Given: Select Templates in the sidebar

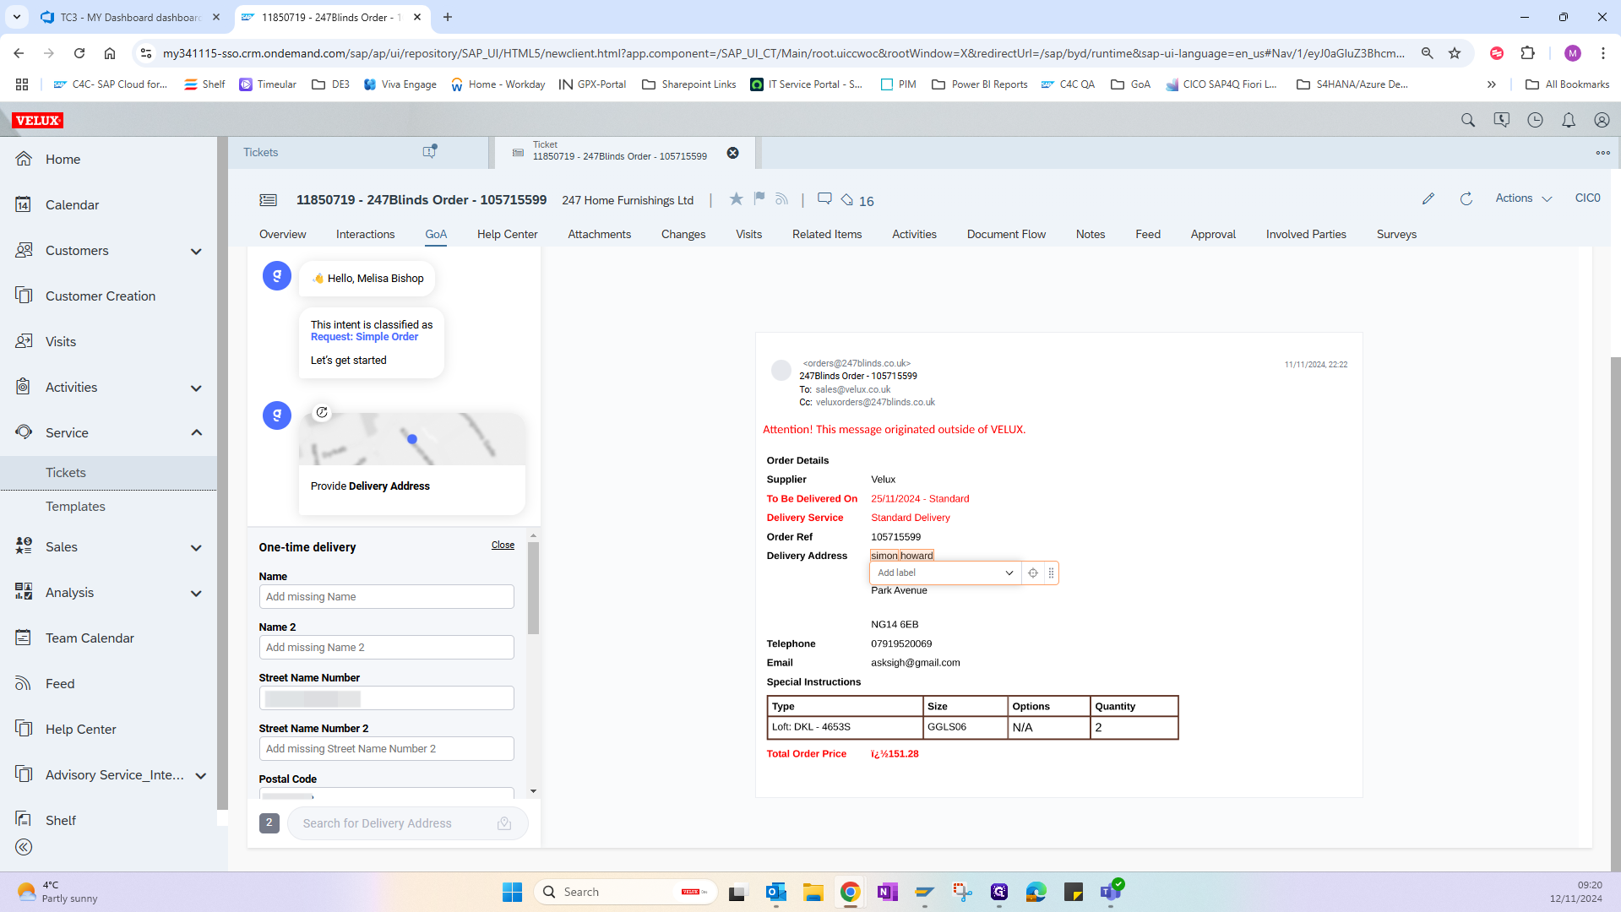Looking at the screenshot, I should click(75, 507).
